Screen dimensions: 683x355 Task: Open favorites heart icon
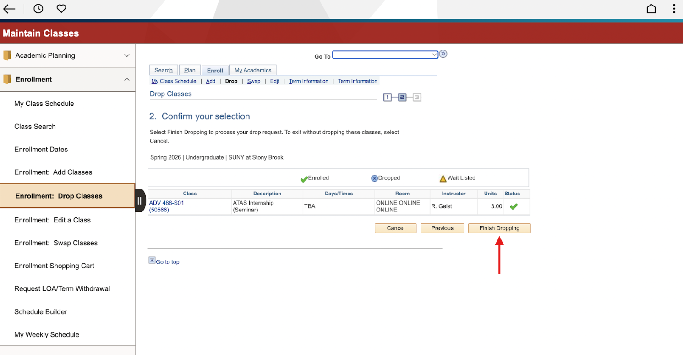[61, 9]
